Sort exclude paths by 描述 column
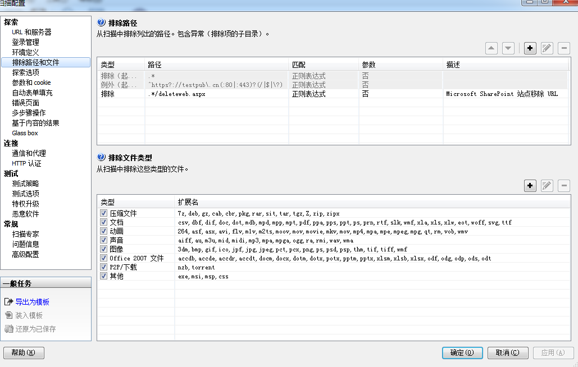 coord(506,65)
